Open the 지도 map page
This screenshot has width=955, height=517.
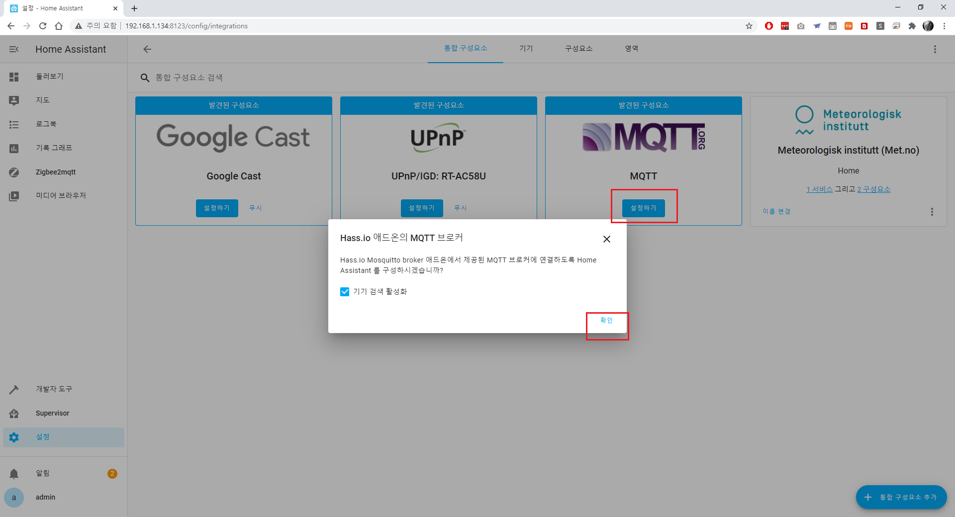click(64, 100)
